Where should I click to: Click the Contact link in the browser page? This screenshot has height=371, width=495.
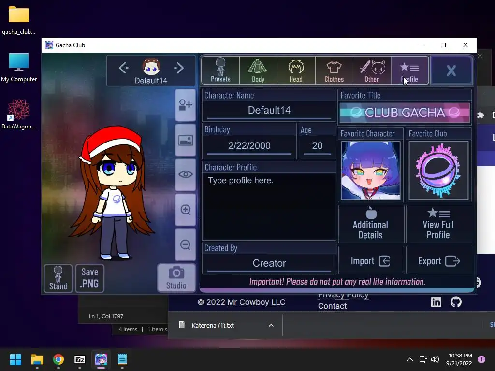pos(332,306)
